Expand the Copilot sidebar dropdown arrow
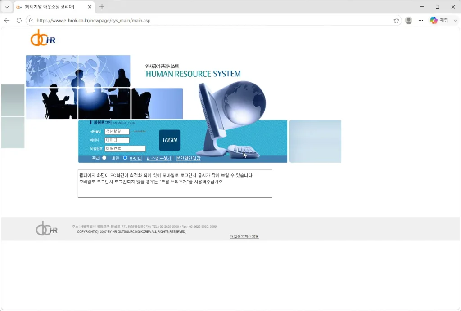This screenshot has width=461, height=311. [x=455, y=20]
